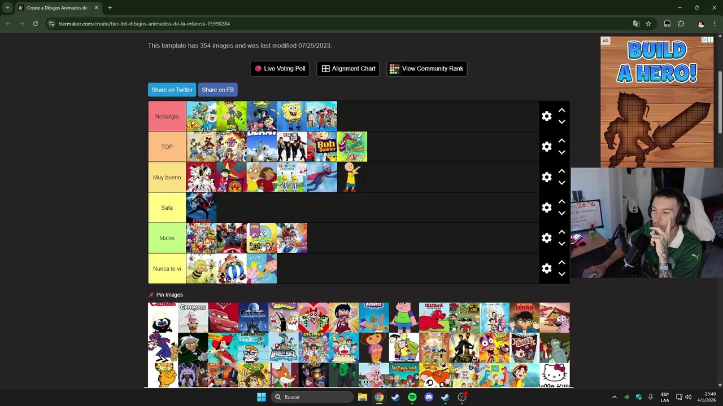
Task: Move the Nostalgia row up
Action: click(x=561, y=111)
